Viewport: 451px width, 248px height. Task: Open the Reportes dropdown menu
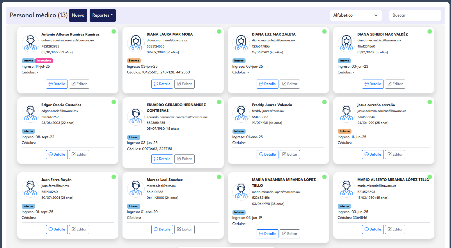click(x=102, y=15)
